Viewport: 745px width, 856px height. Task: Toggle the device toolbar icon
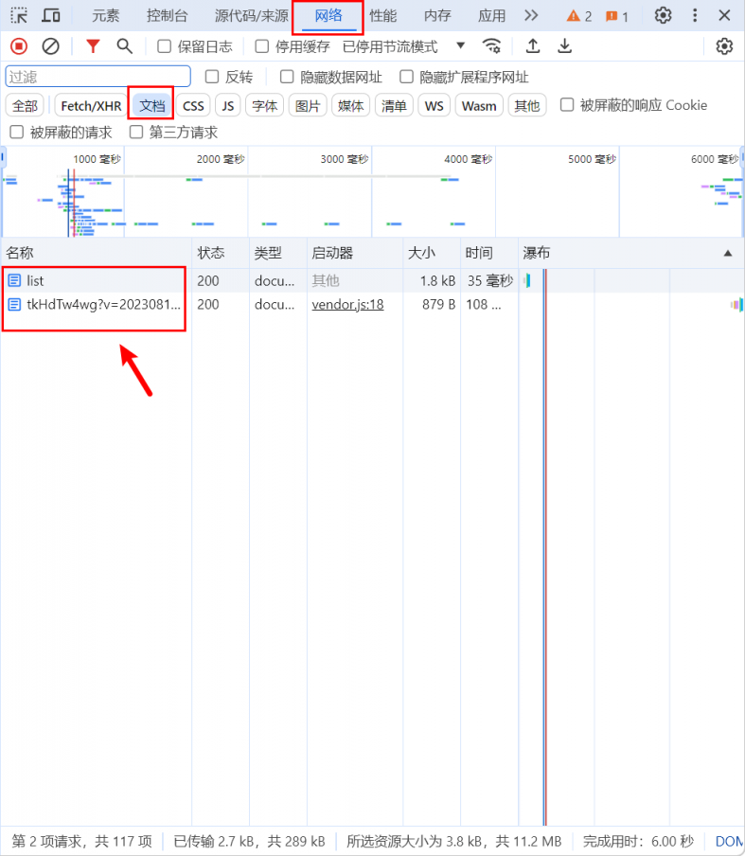coord(51,16)
